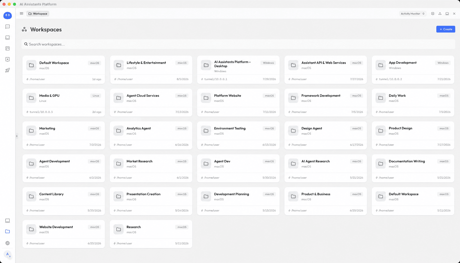This screenshot has width=460, height=263.
Task: Open the chat icon in the left sidebar
Action: pos(7,27)
